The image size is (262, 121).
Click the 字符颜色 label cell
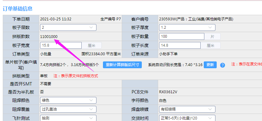coord(140,100)
